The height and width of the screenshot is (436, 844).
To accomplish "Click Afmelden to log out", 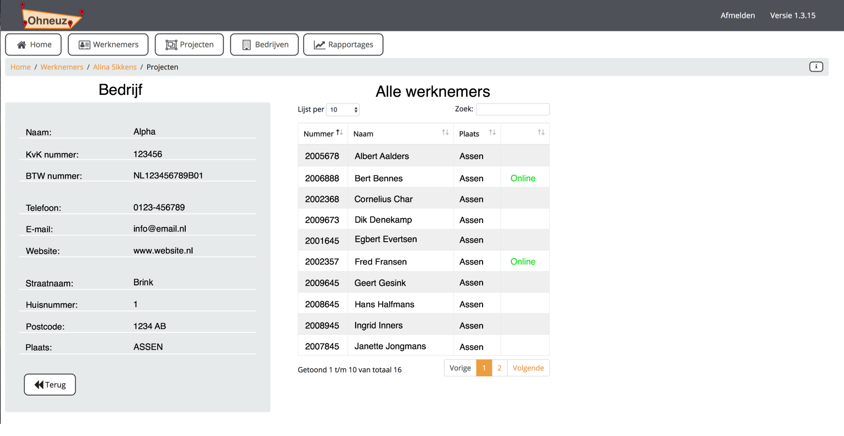I will [x=737, y=15].
